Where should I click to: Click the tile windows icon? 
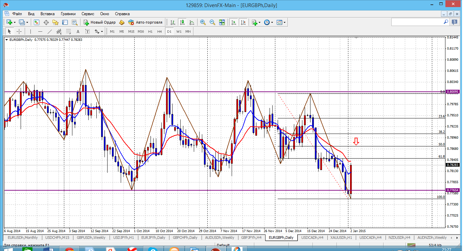[x=222, y=22]
